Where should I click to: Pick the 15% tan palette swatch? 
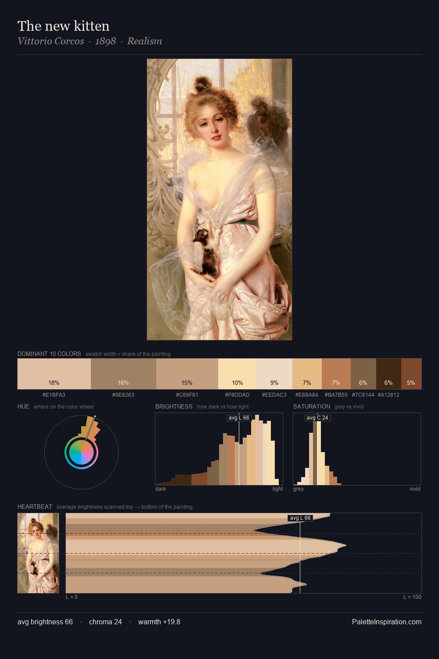click(x=187, y=374)
